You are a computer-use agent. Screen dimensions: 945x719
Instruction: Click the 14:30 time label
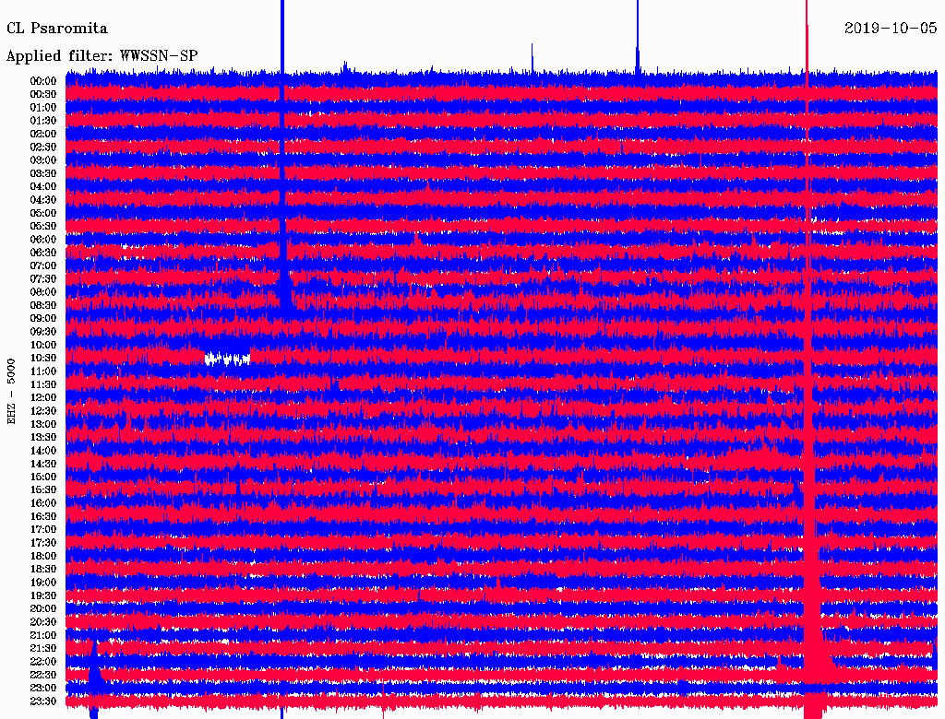(x=43, y=465)
